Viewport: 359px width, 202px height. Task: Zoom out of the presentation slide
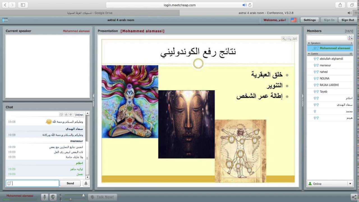coord(289,39)
